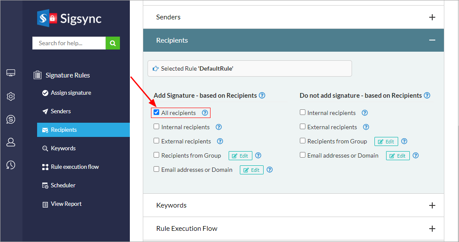Click help icon next to All recipients
The height and width of the screenshot is (242, 459).
coord(205,113)
